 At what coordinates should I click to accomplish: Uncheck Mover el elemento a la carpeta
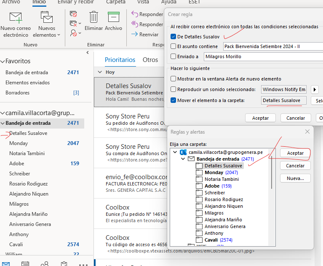click(173, 100)
